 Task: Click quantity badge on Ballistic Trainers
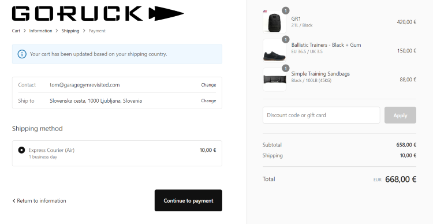[x=286, y=39]
